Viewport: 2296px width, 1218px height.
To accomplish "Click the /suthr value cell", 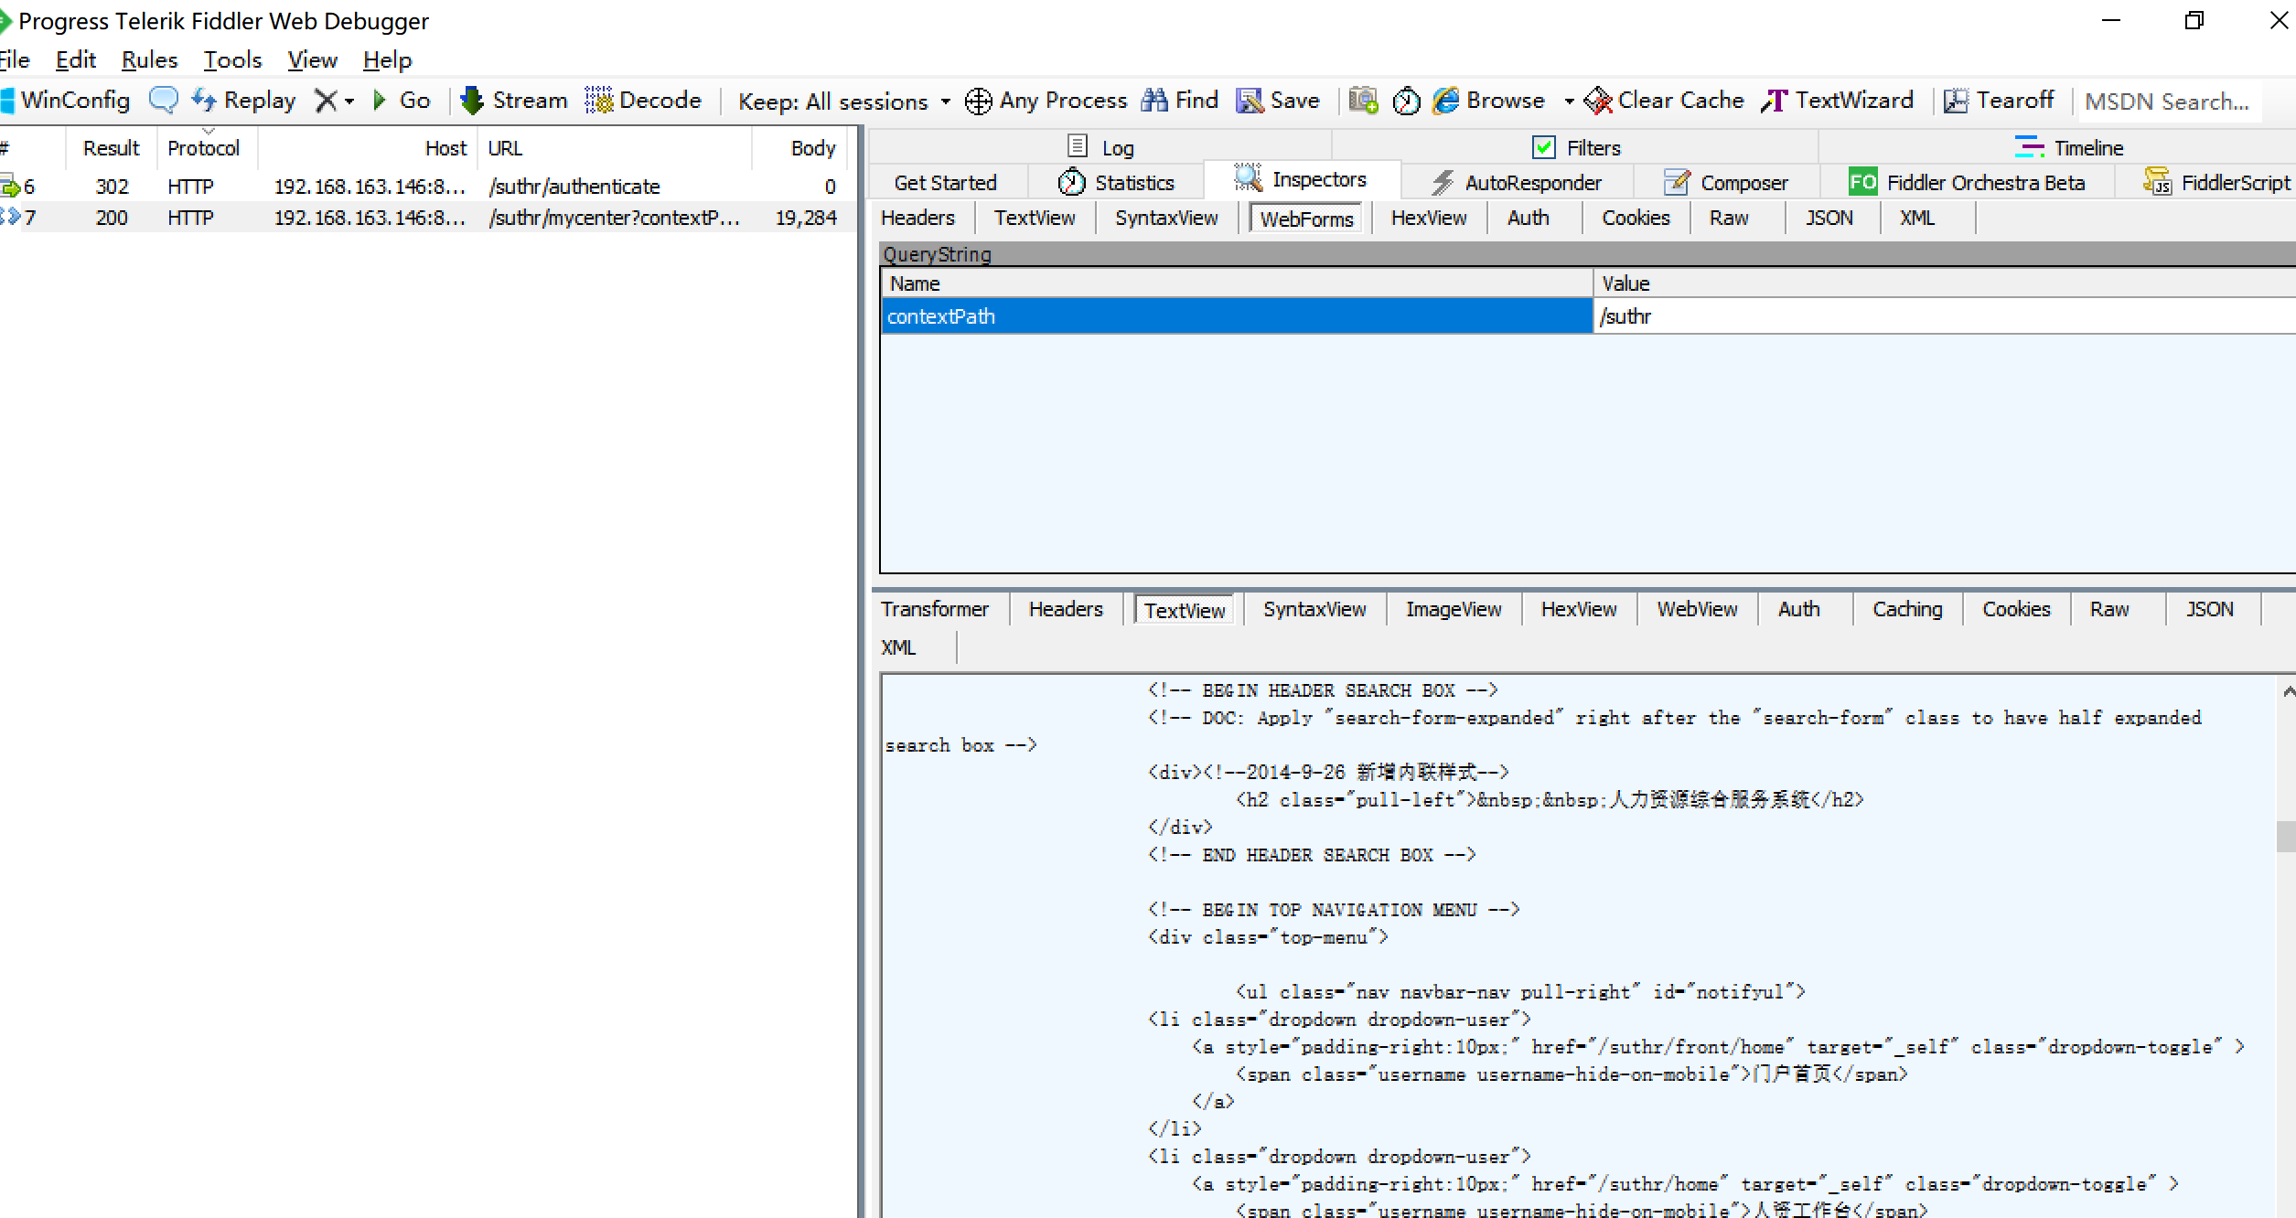I will (x=1944, y=316).
